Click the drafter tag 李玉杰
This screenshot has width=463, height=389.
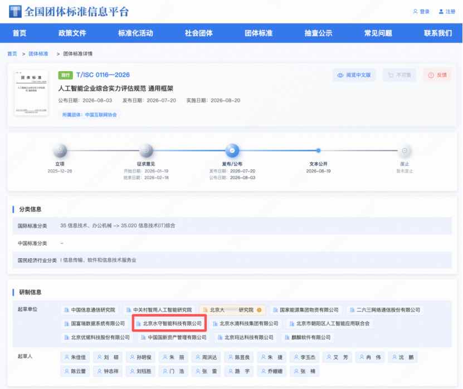pyautogui.click(x=304, y=357)
